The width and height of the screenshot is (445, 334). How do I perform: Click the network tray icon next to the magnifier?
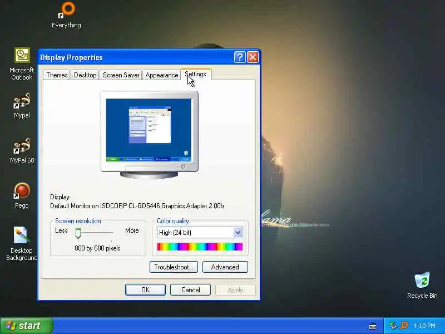(x=393, y=326)
